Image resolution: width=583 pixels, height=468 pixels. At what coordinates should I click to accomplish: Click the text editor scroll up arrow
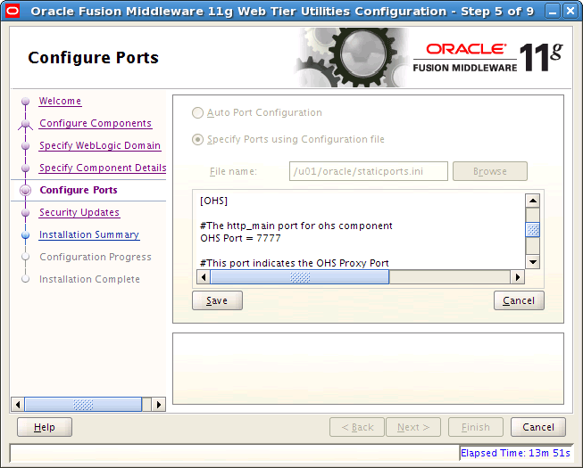coord(532,201)
